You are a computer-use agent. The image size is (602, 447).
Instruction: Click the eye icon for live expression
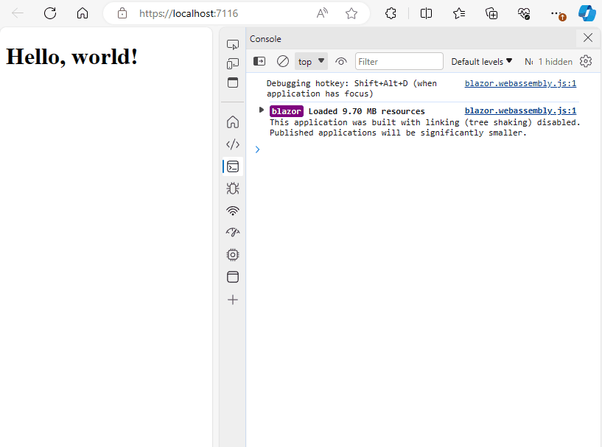(x=341, y=62)
